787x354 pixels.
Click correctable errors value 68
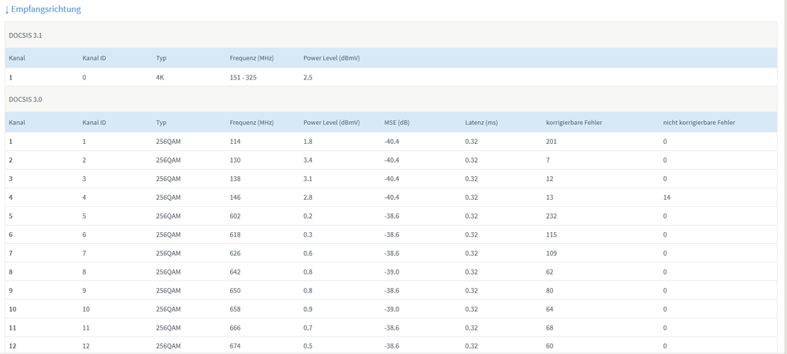coord(550,328)
